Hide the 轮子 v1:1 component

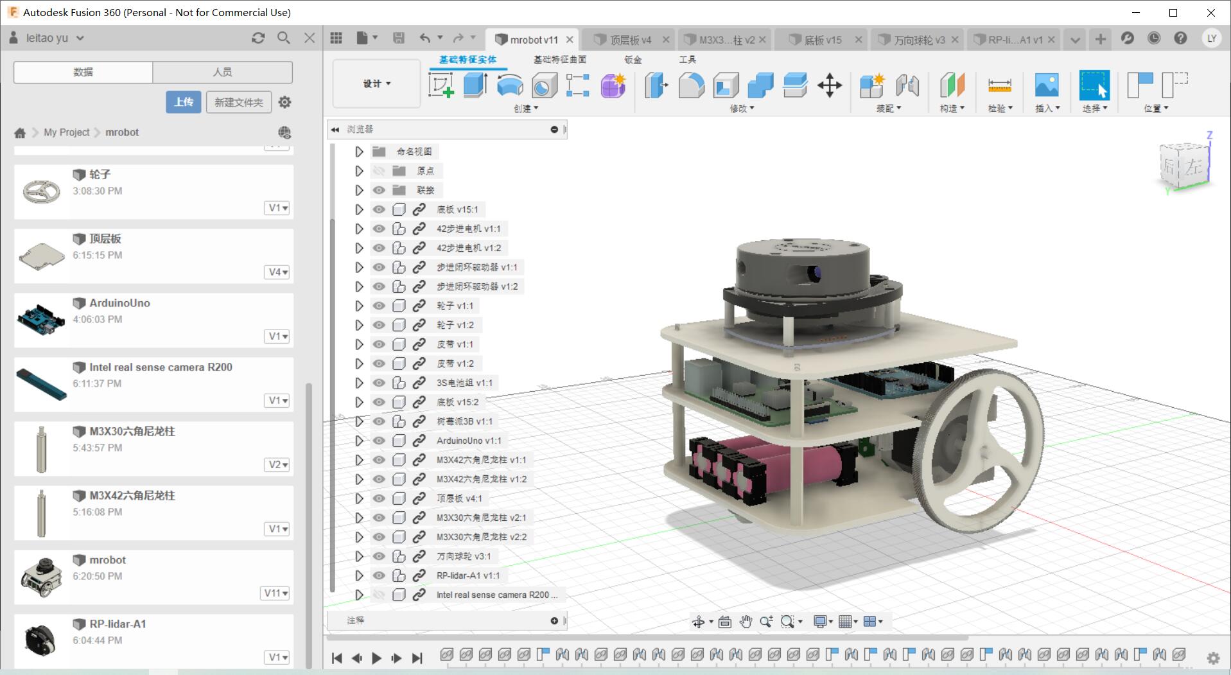coord(379,306)
